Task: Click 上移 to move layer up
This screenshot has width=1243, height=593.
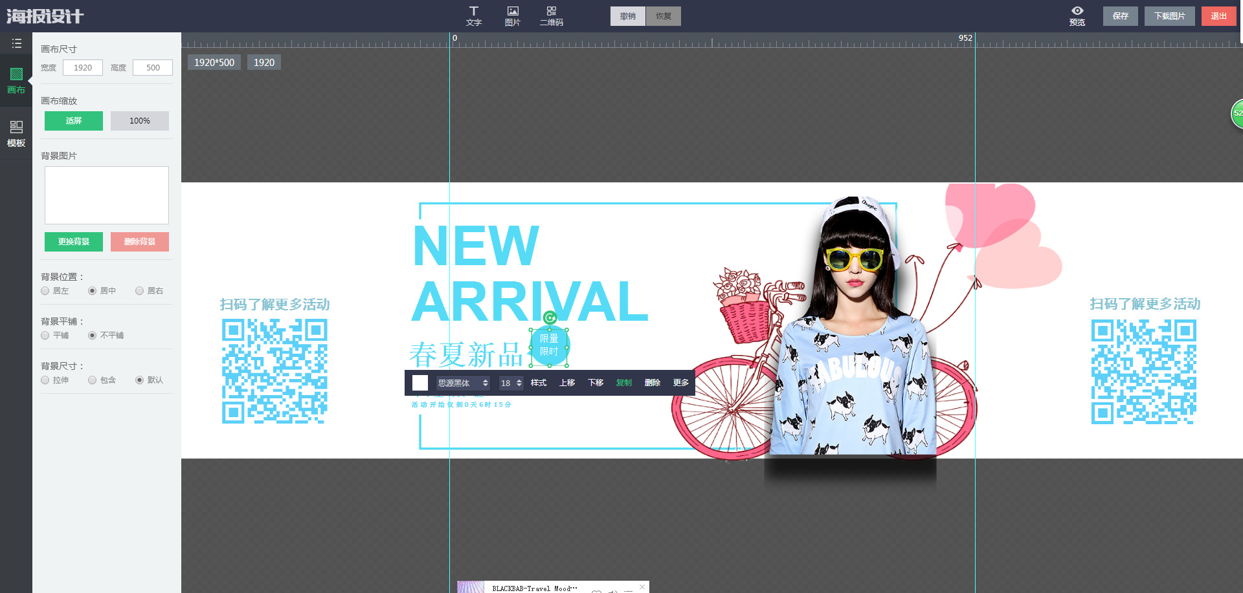Action: tap(566, 383)
